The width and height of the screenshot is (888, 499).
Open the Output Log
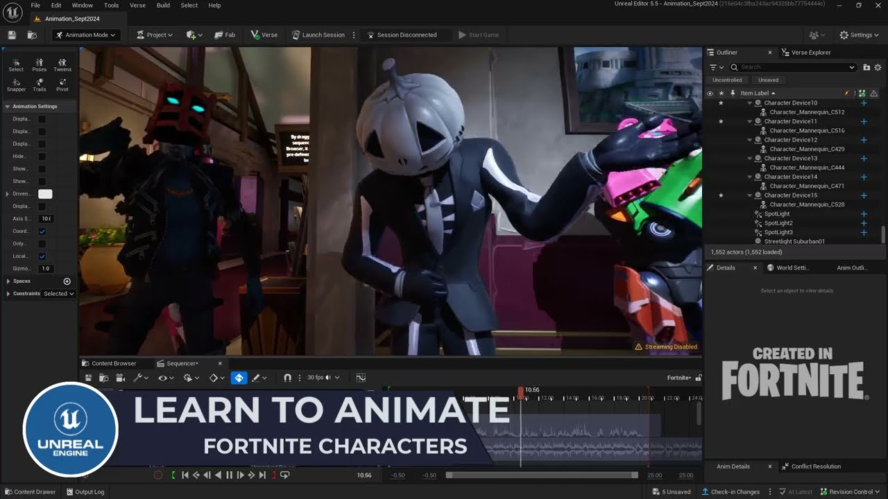85,492
